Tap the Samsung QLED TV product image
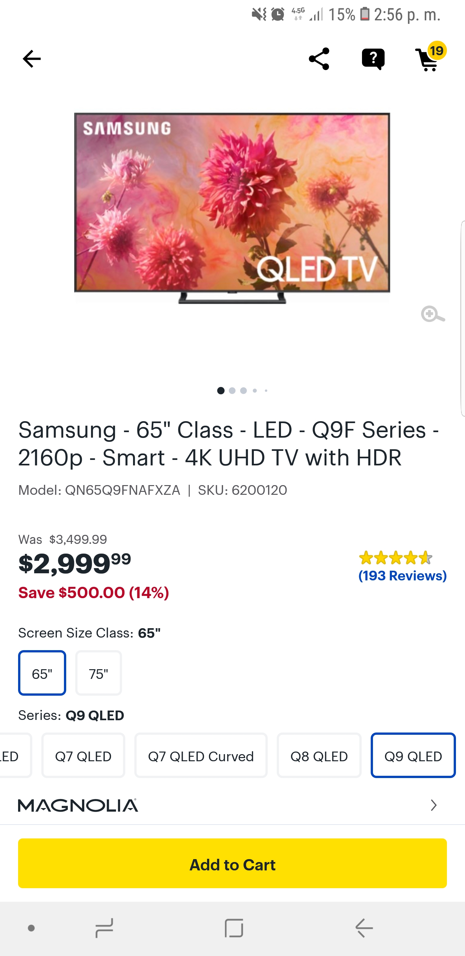Image resolution: width=465 pixels, height=956 pixels. coord(232,208)
